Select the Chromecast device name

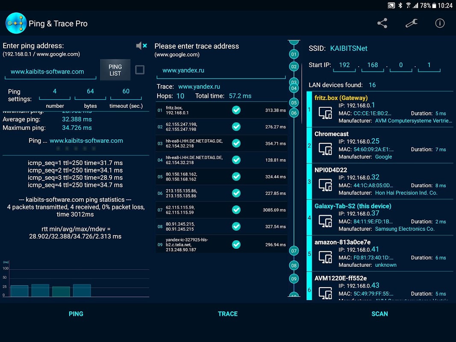331,134
